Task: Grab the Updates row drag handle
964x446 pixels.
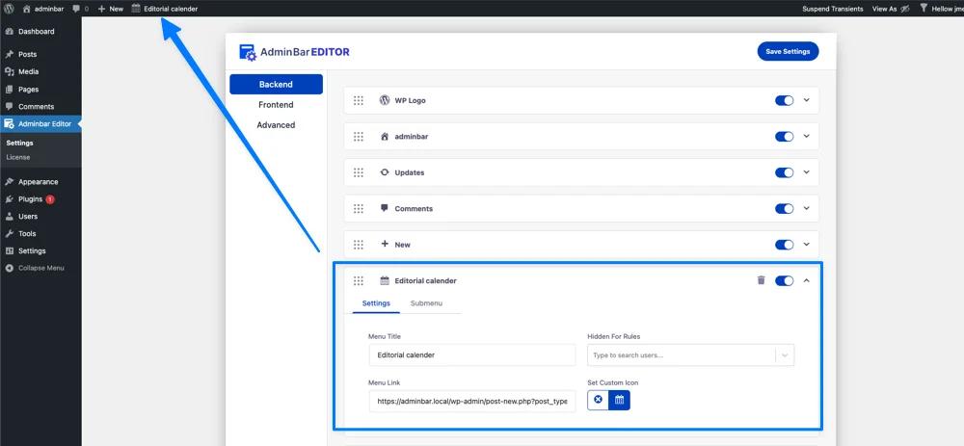Action: (x=359, y=172)
